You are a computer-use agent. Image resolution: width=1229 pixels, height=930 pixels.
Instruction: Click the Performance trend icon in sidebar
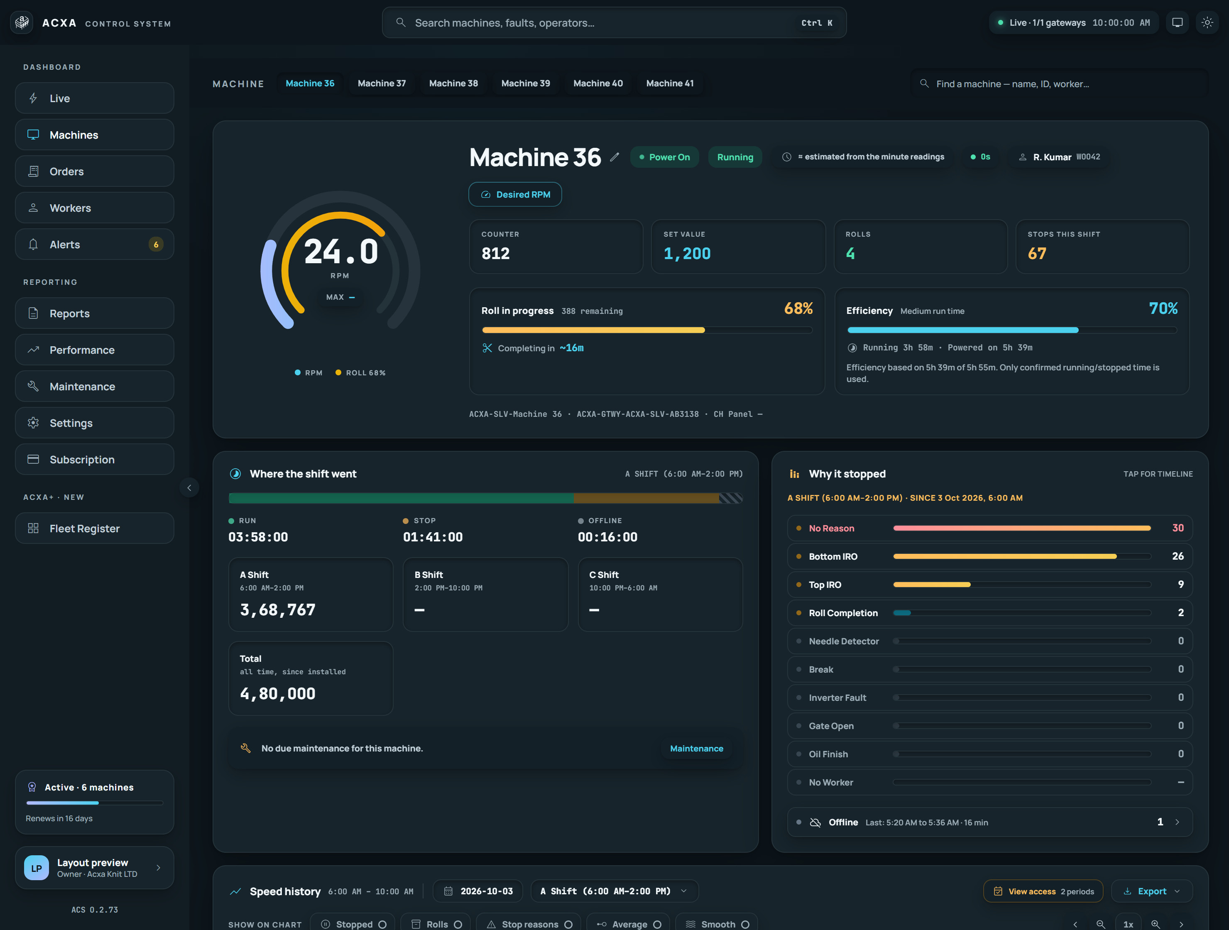pos(33,350)
